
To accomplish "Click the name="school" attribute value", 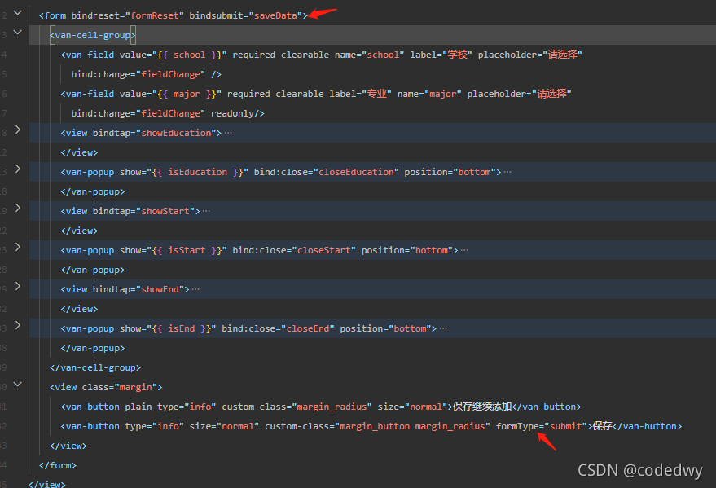I will coord(383,55).
